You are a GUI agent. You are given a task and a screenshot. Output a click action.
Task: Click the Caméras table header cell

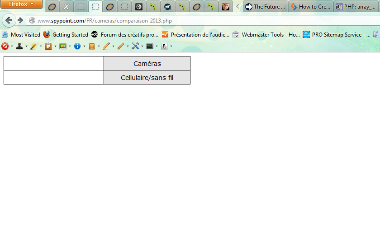(x=147, y=63)
